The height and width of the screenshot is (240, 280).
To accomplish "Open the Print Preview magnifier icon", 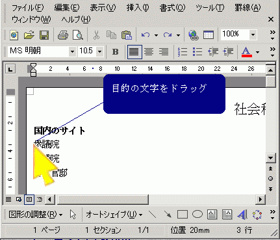I will click(78, 35).
